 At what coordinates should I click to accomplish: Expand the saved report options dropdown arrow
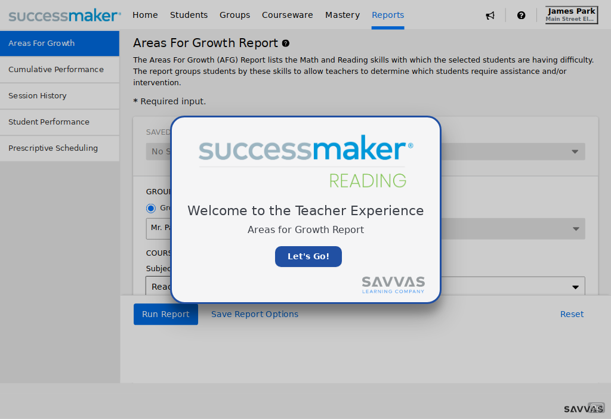[x=575, y=151]
